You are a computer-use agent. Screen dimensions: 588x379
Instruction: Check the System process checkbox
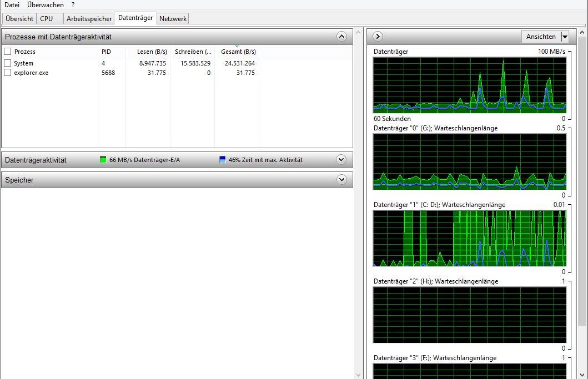coord(8,63)
